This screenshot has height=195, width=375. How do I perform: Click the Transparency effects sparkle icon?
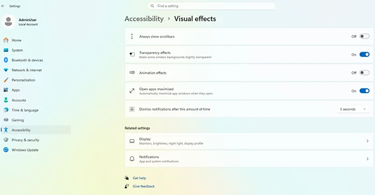click(132, 55)
